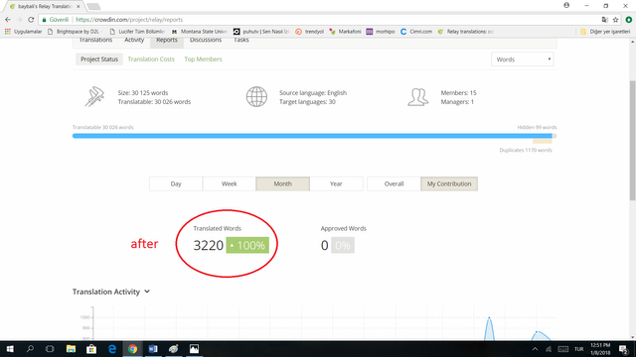The image size is (636, 357).
Task: Click the beige duplicates bar segment
Action: [543, 141]
